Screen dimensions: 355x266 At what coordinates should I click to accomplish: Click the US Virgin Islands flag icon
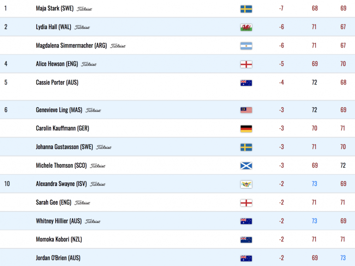tap(246, 184)
